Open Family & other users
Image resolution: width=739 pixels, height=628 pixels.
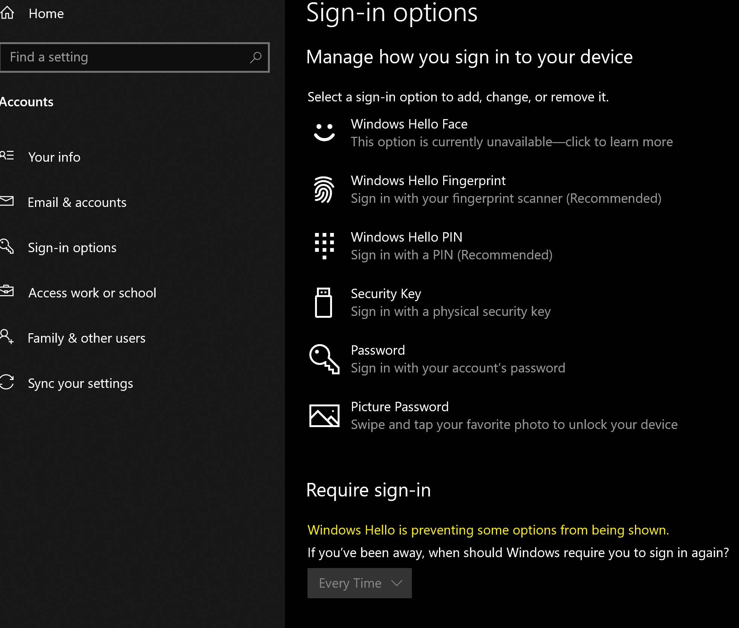(x=86, y=338)
